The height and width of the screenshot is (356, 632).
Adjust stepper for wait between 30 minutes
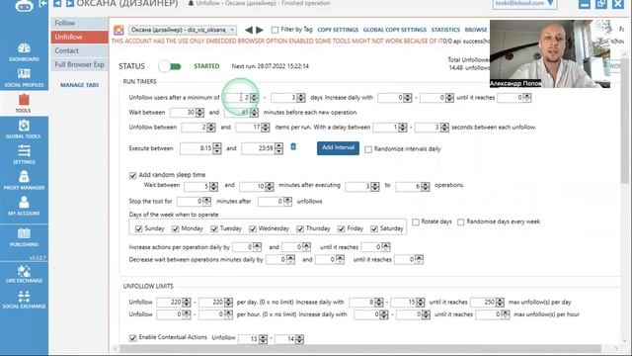click(199, 113)
